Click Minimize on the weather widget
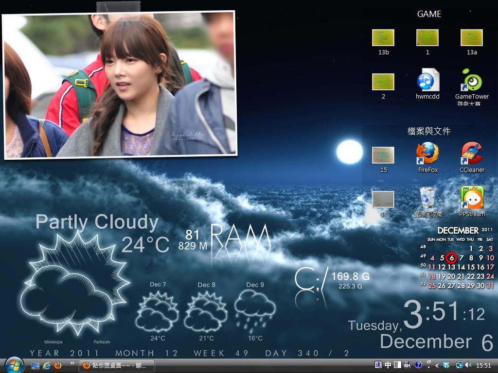 (53, 342)
